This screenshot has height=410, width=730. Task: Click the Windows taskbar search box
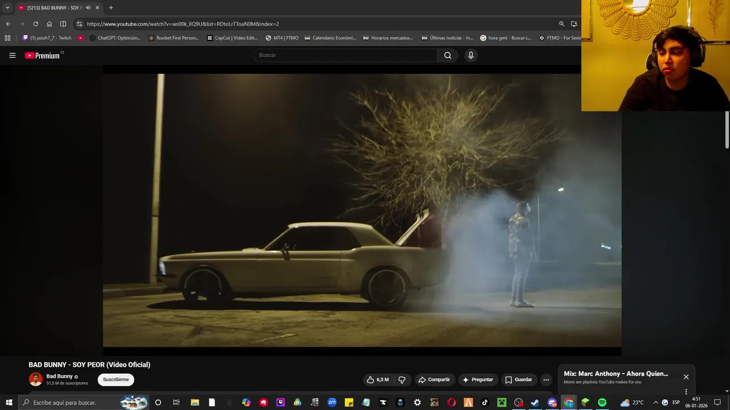84,403
